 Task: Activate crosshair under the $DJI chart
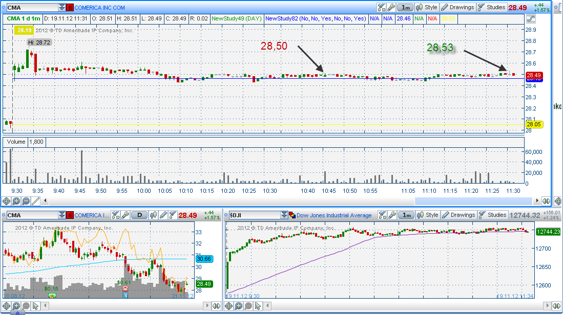click(x=228, y=306)
